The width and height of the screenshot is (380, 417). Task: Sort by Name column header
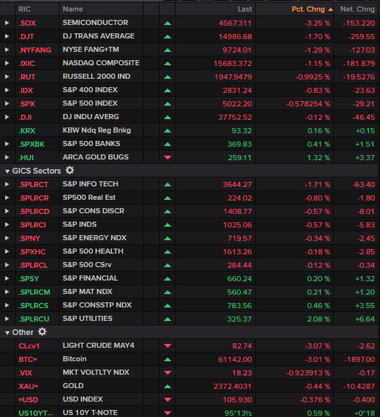(72, 10)
